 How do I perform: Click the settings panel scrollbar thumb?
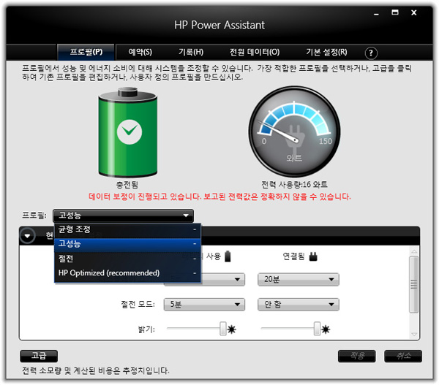[x=414, y=285]
